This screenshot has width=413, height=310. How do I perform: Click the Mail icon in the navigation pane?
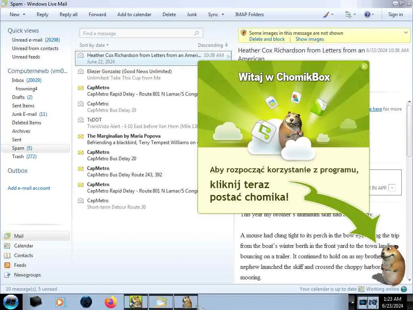[7, 236]
